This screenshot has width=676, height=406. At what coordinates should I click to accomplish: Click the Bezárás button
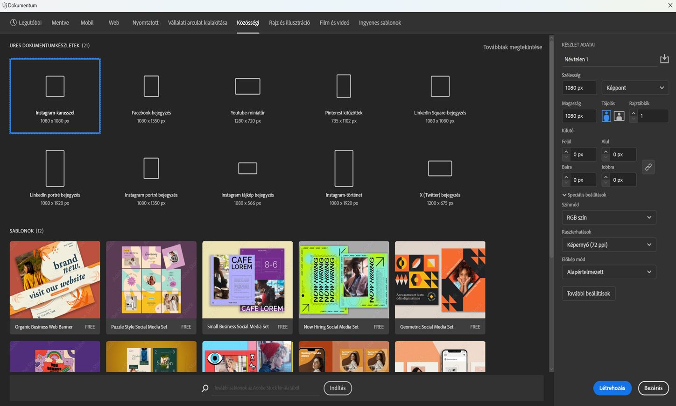coord(653,388)
